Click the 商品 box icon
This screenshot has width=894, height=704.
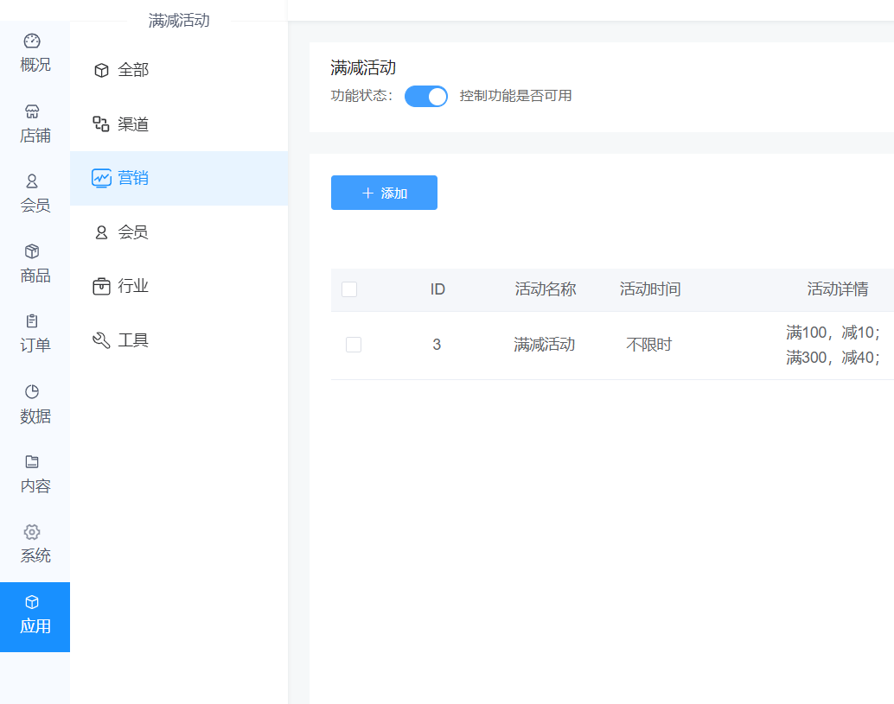[x=32, y=251]
